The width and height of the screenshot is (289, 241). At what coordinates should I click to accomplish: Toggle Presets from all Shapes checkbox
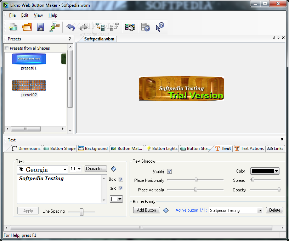point(7,48)
